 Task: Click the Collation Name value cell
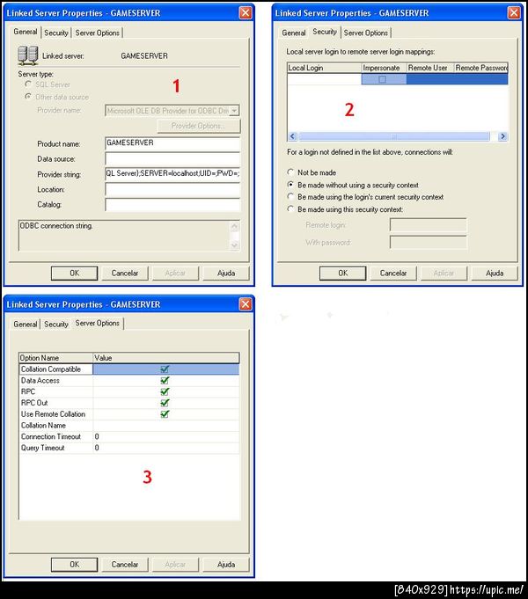tap(166, 425)
